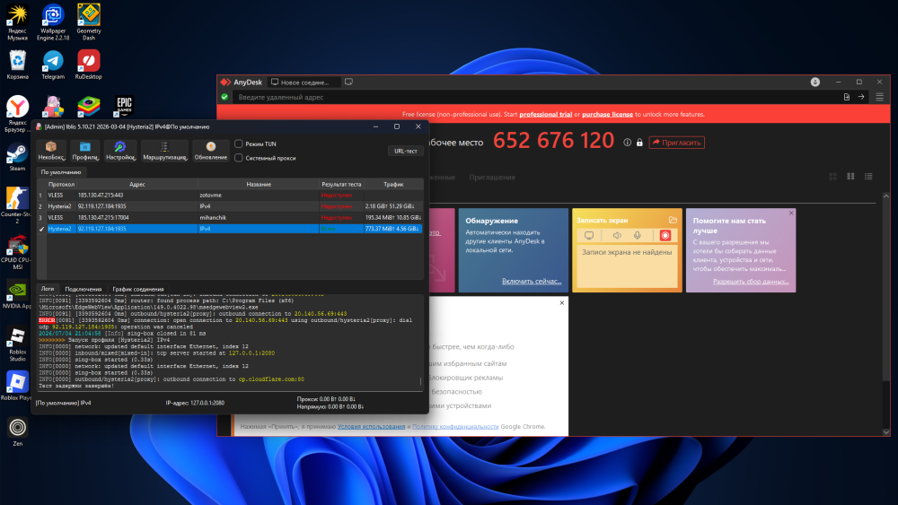This screenshot has width=898, height=505.
Task: Click the professional trial link in AnyDesk
Action: 546,115
